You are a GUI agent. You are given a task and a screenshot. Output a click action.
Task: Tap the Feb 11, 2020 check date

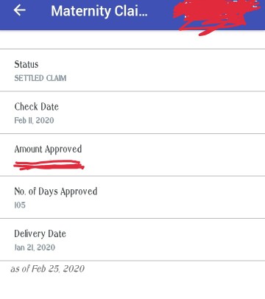pyautogui.click(x=34, y=121)
